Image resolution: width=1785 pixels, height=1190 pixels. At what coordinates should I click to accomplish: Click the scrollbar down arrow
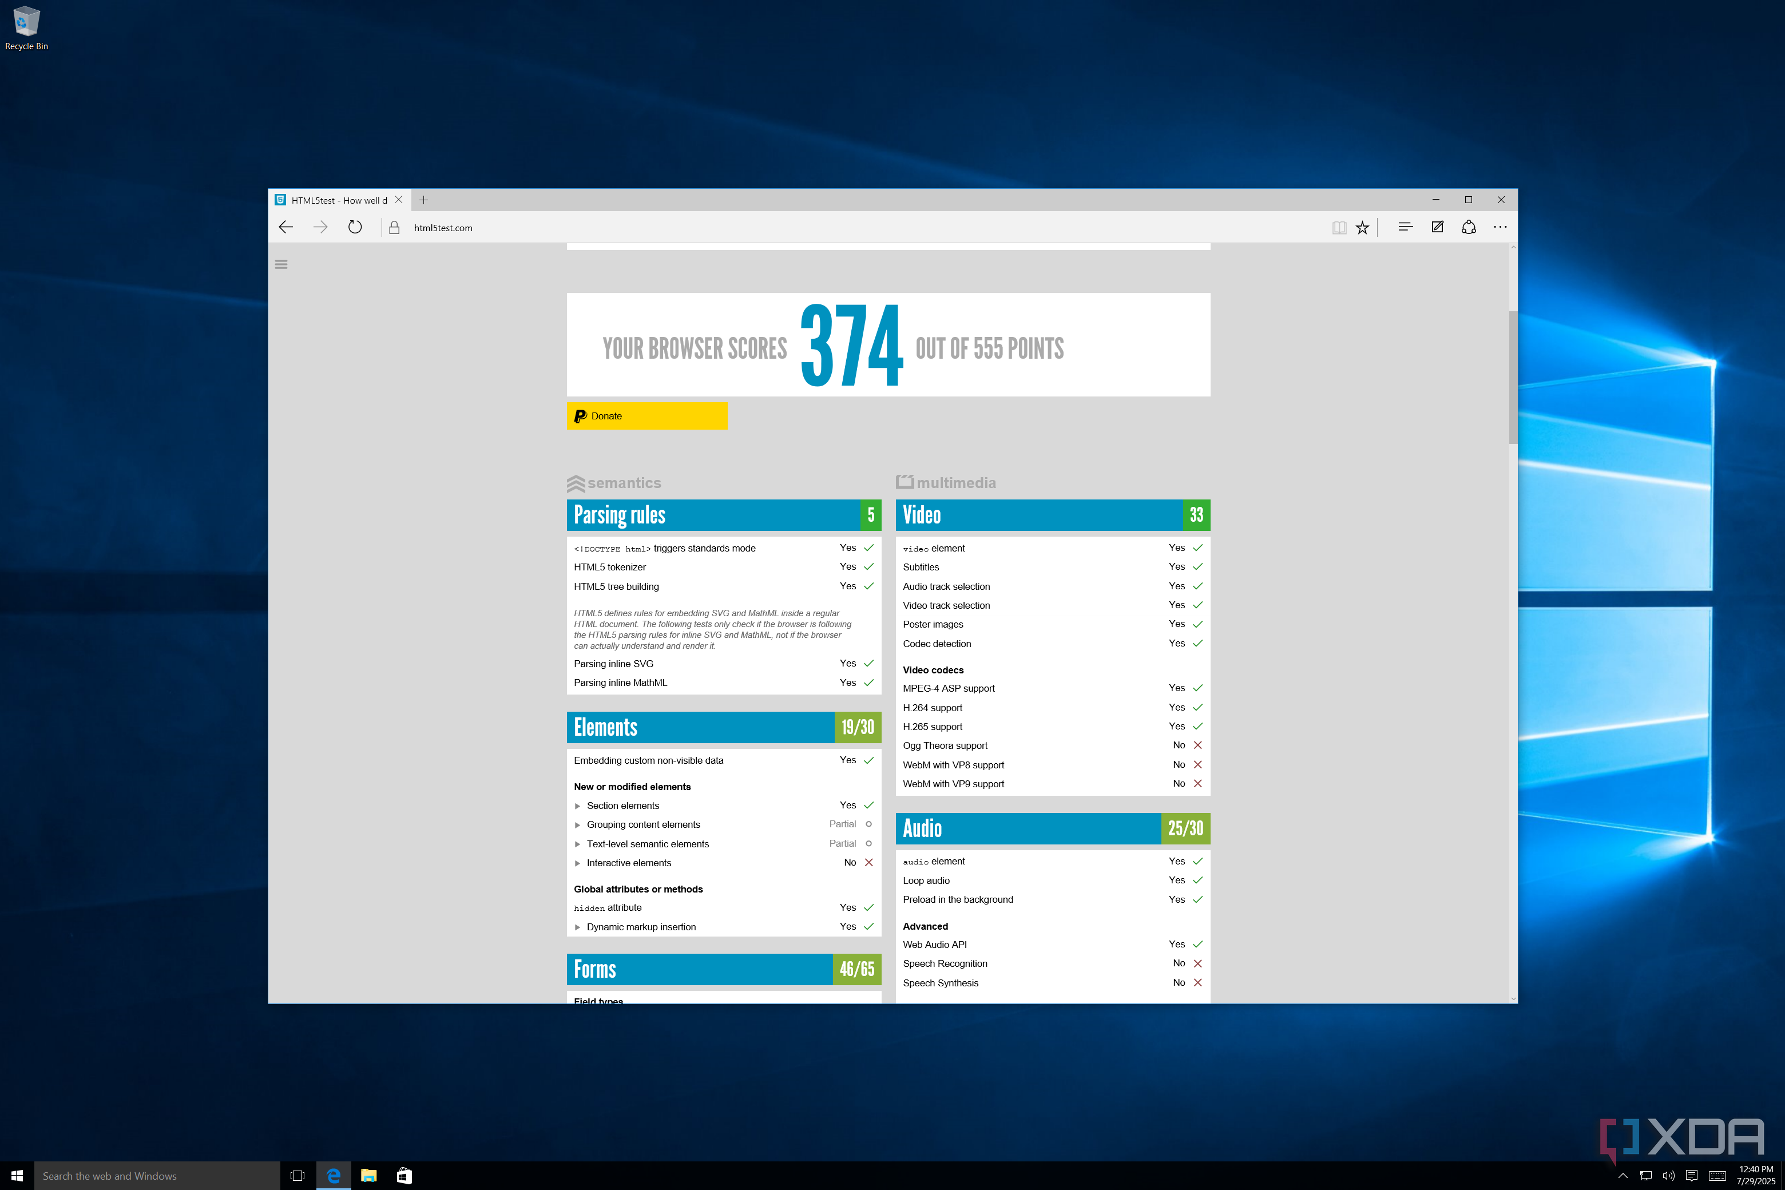click(x=1513, y=999)
